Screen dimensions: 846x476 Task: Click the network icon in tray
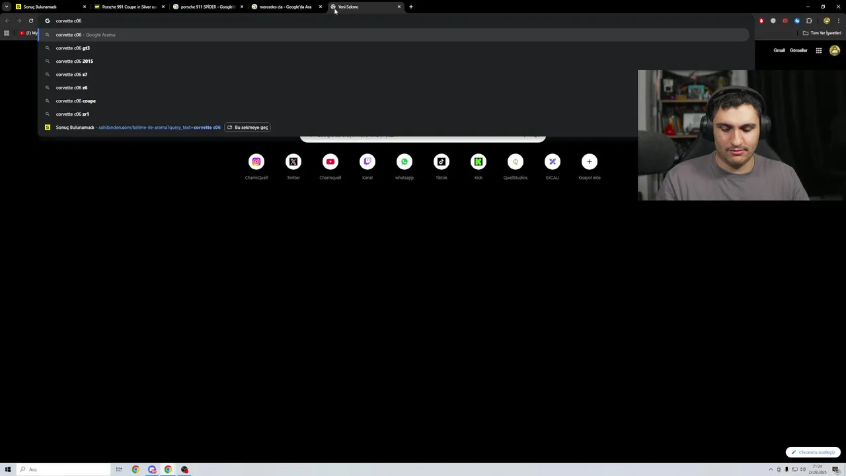(794, 469)
